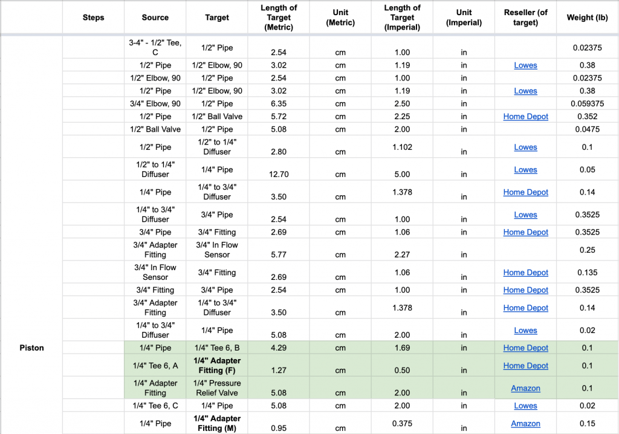
Task: Click the 3/4" In Flow Sensor target cell
Action: (217, 250)
